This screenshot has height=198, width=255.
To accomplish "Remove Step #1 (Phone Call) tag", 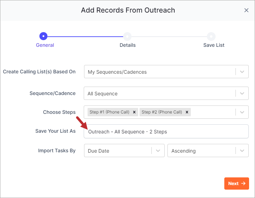I will click(x=134, y=112).
